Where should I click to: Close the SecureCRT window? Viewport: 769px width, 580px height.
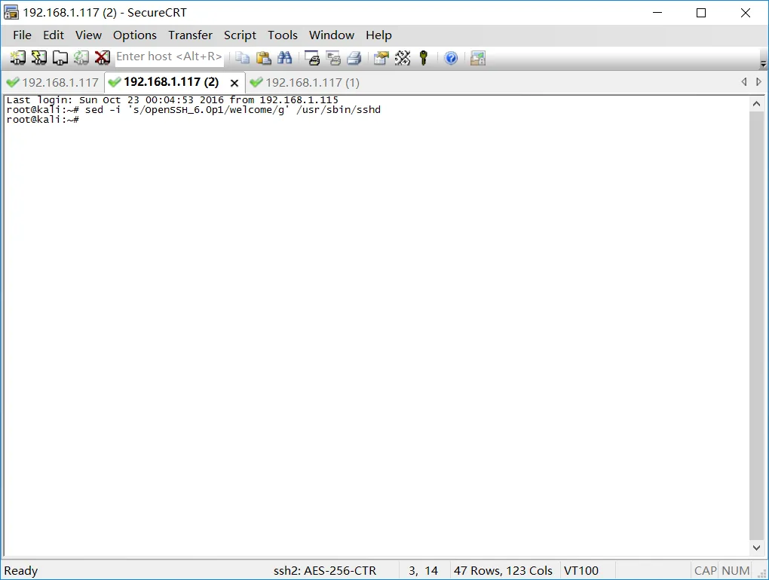pos(746,13)
